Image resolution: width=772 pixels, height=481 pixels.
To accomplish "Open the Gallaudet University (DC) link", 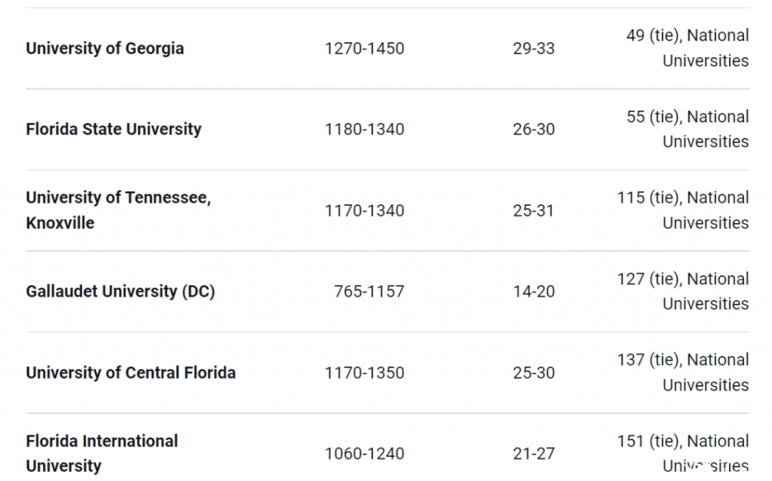I will coord(121,292).
